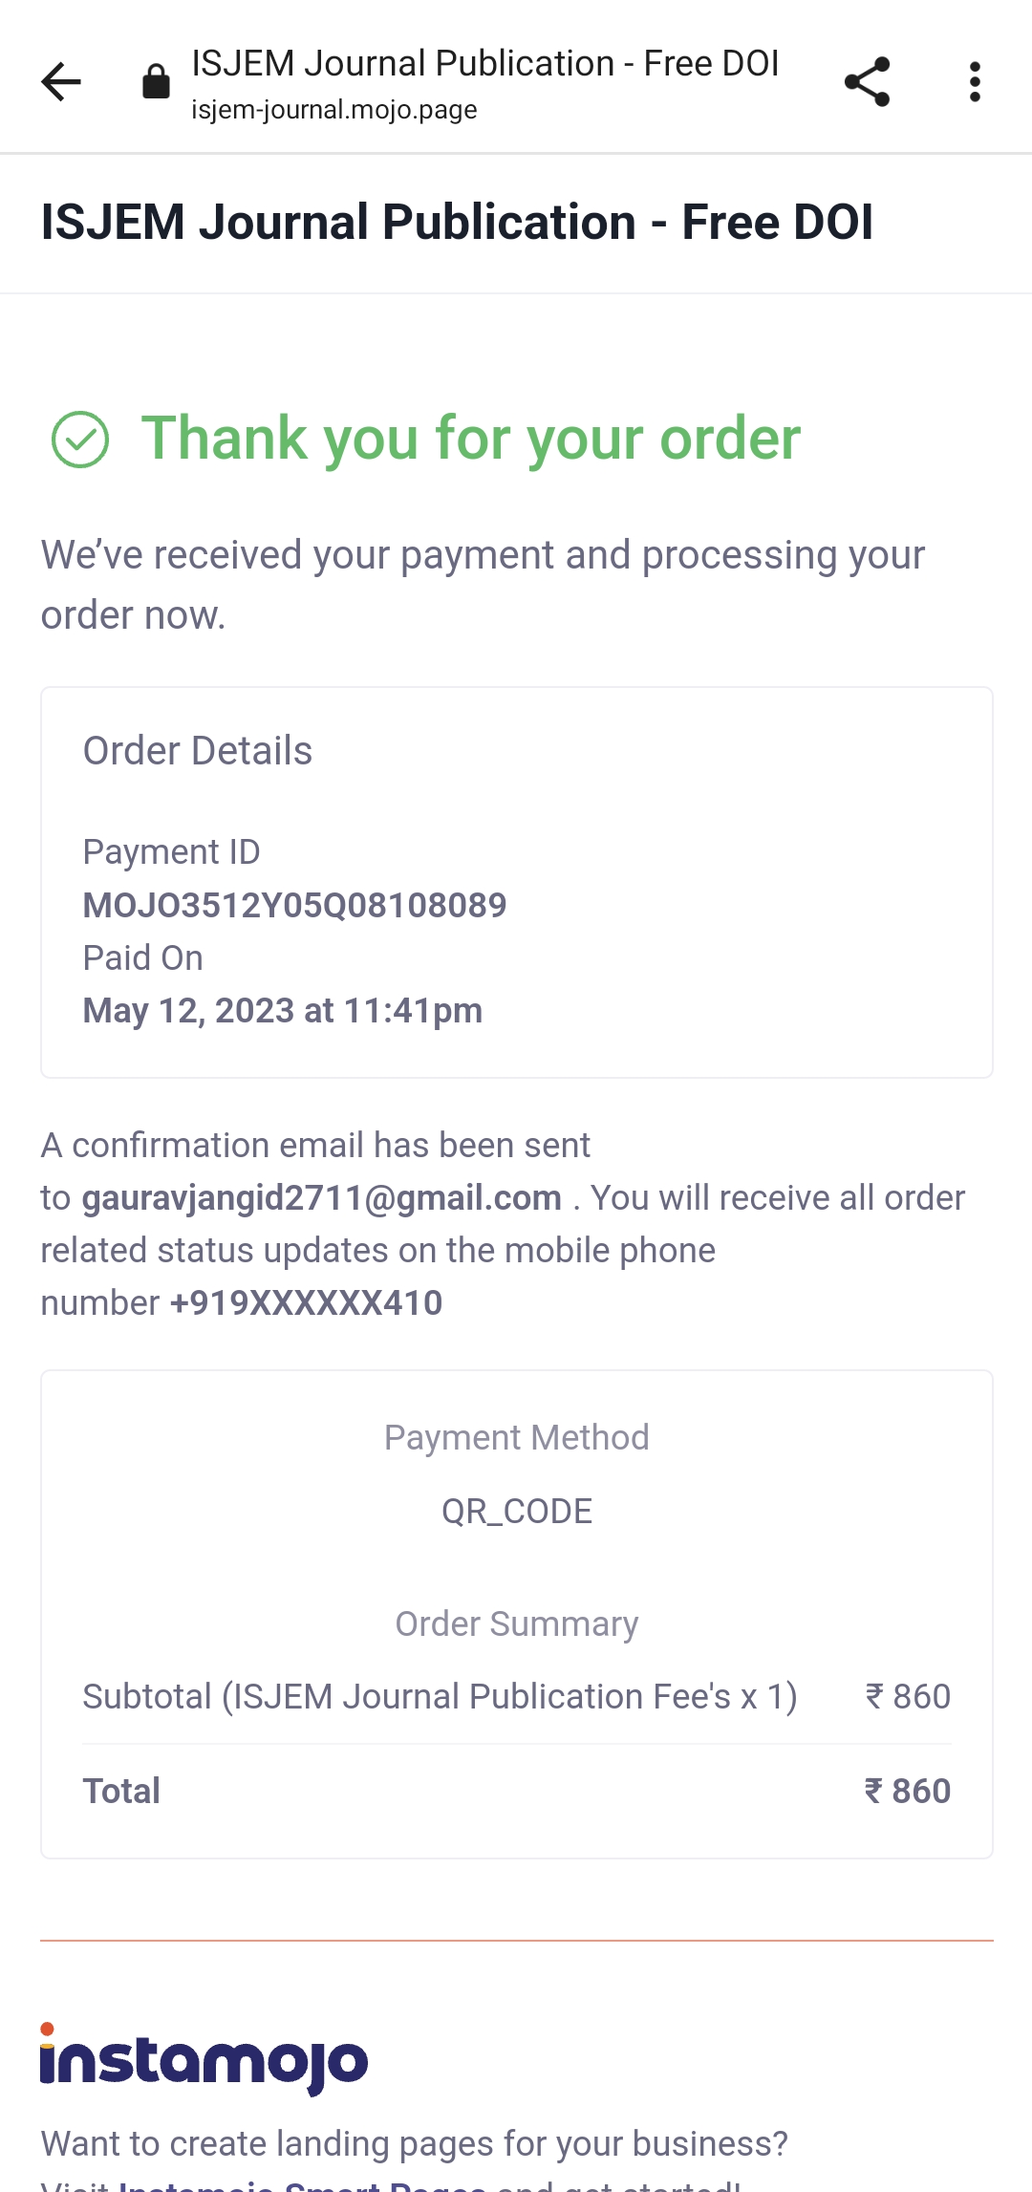Click the browser tab title text
Viewport: 1032px width, 2192px height.
click(484, 63)
